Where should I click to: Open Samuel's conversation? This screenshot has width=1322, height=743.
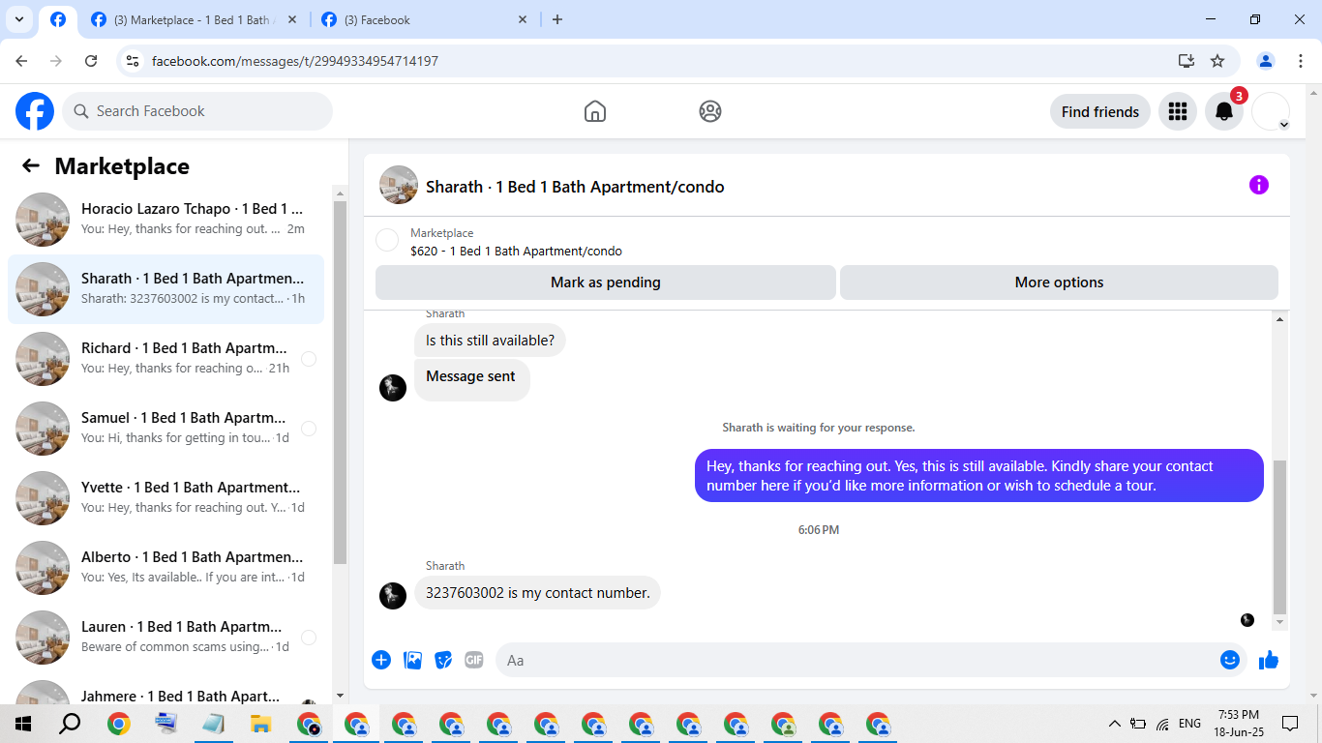tap(165, 429)
